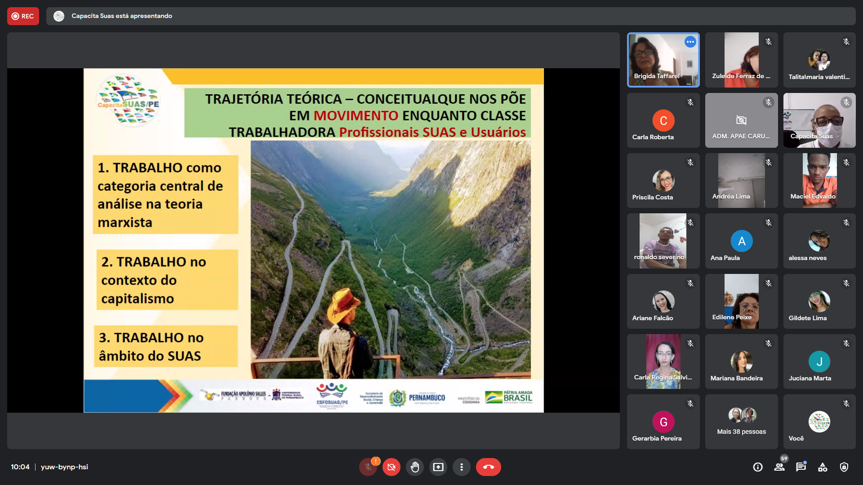
Task: Open the meeting details info icon
Action: (758, 467)
